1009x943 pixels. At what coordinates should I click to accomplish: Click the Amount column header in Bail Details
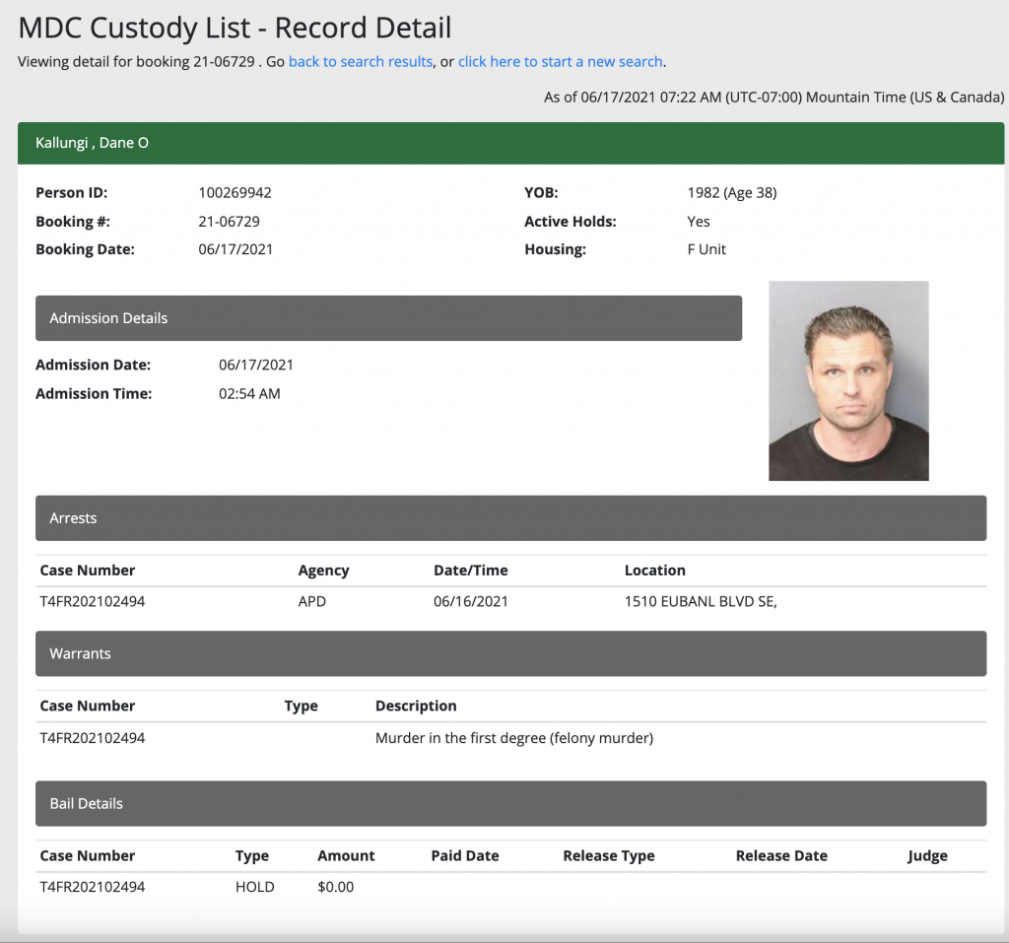(346, 855)
